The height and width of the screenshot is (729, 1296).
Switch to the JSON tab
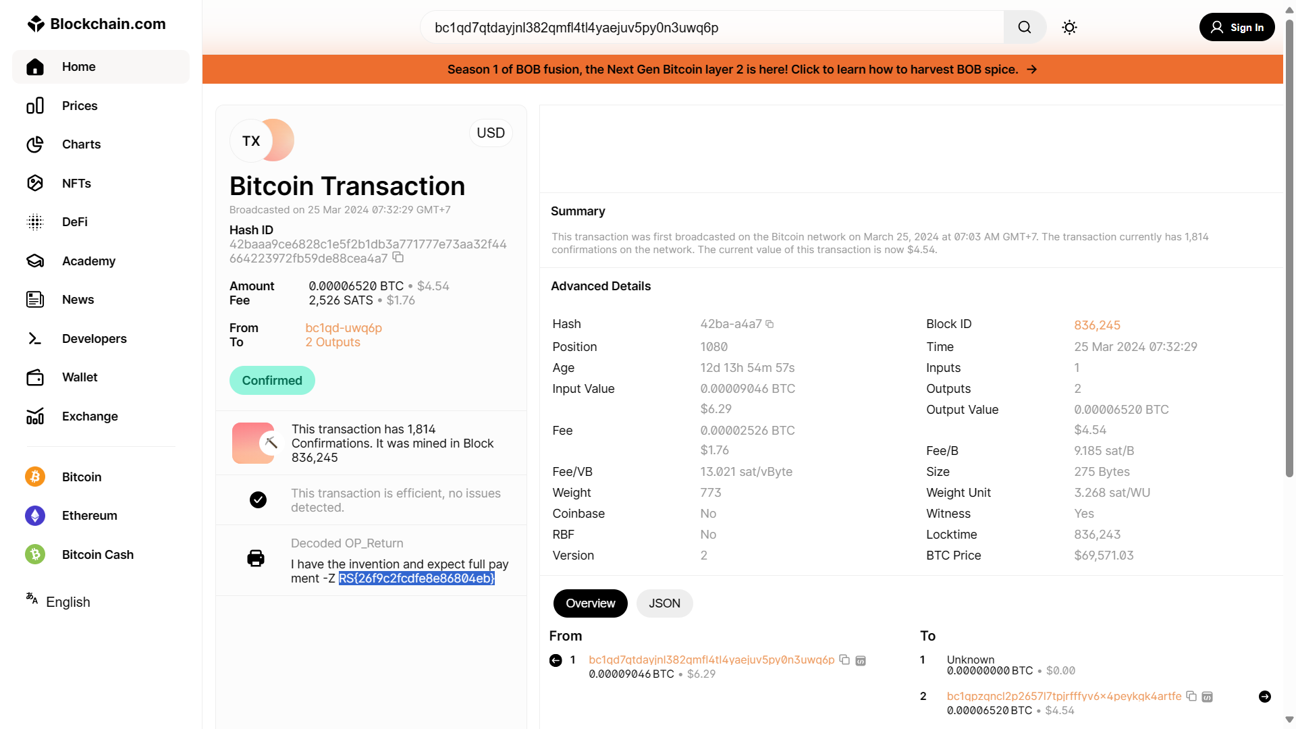coord(664,603)
